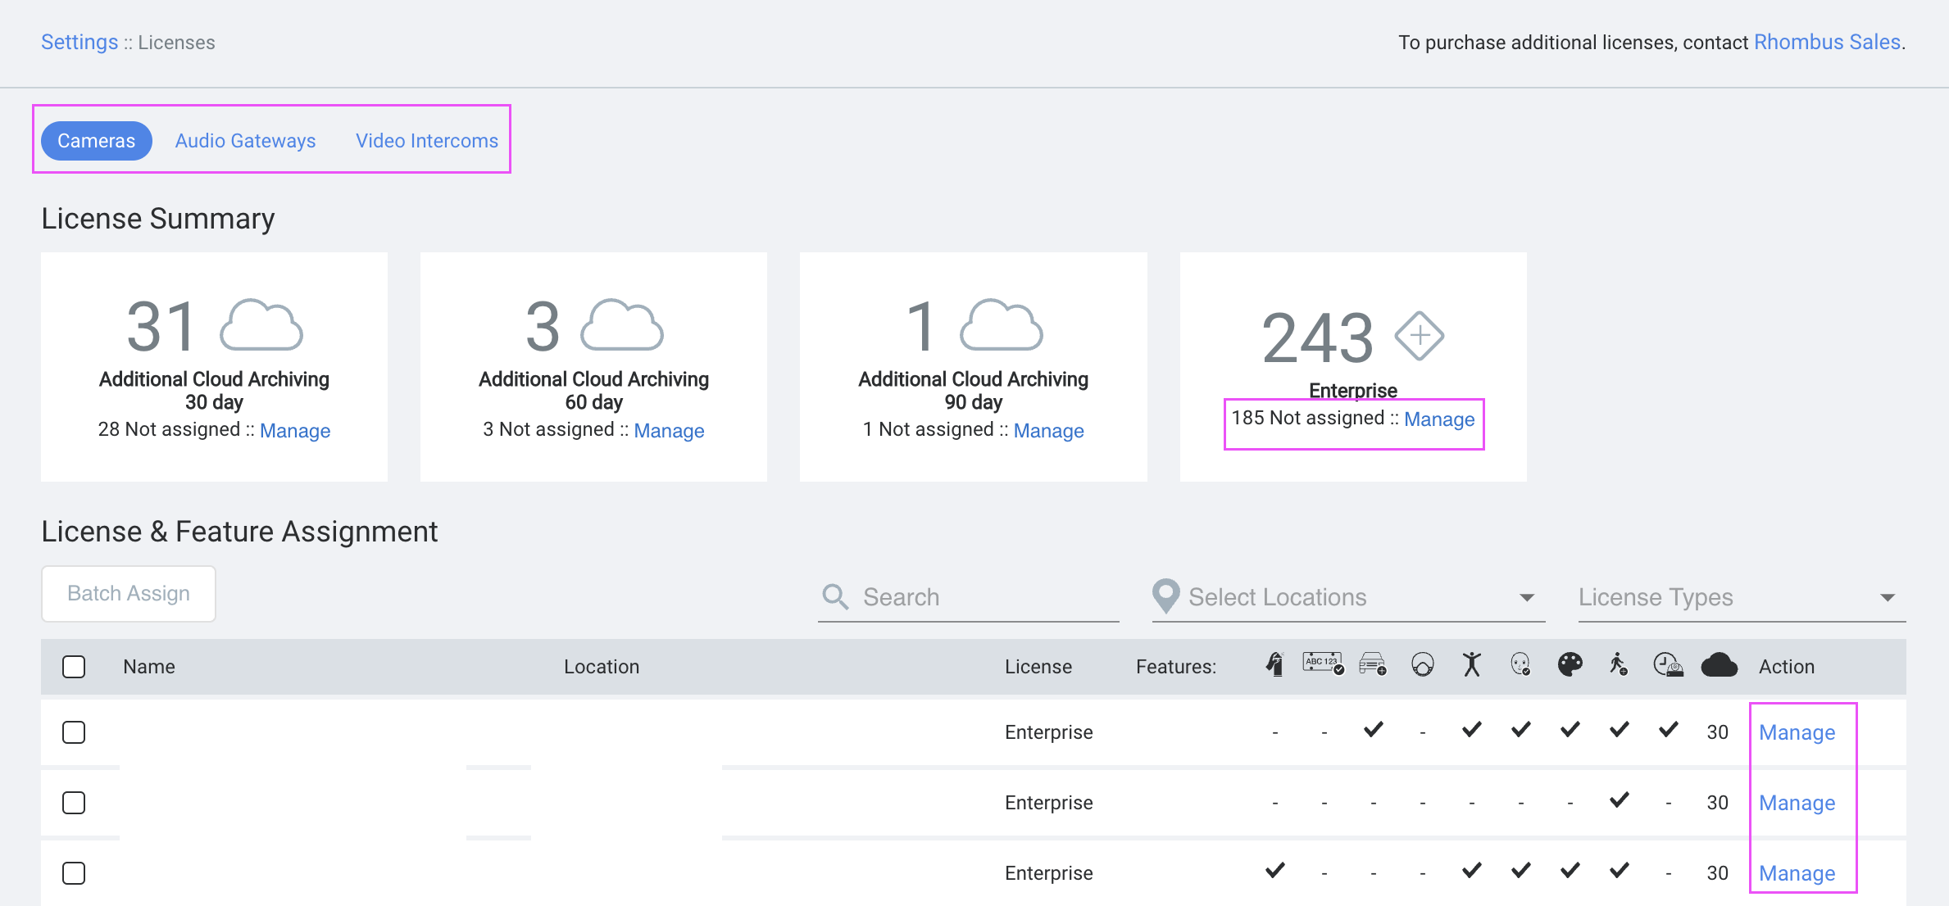The image size is (1949, 906).
Task: Toggle the select-all checkbox in table header
Action: click(74, 667)
